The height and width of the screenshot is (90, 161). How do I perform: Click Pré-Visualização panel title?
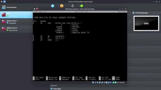click(x=141, y=13)
